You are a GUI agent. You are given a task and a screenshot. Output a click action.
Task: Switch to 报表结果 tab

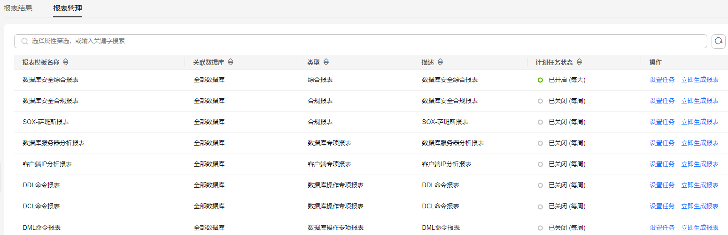18,8
